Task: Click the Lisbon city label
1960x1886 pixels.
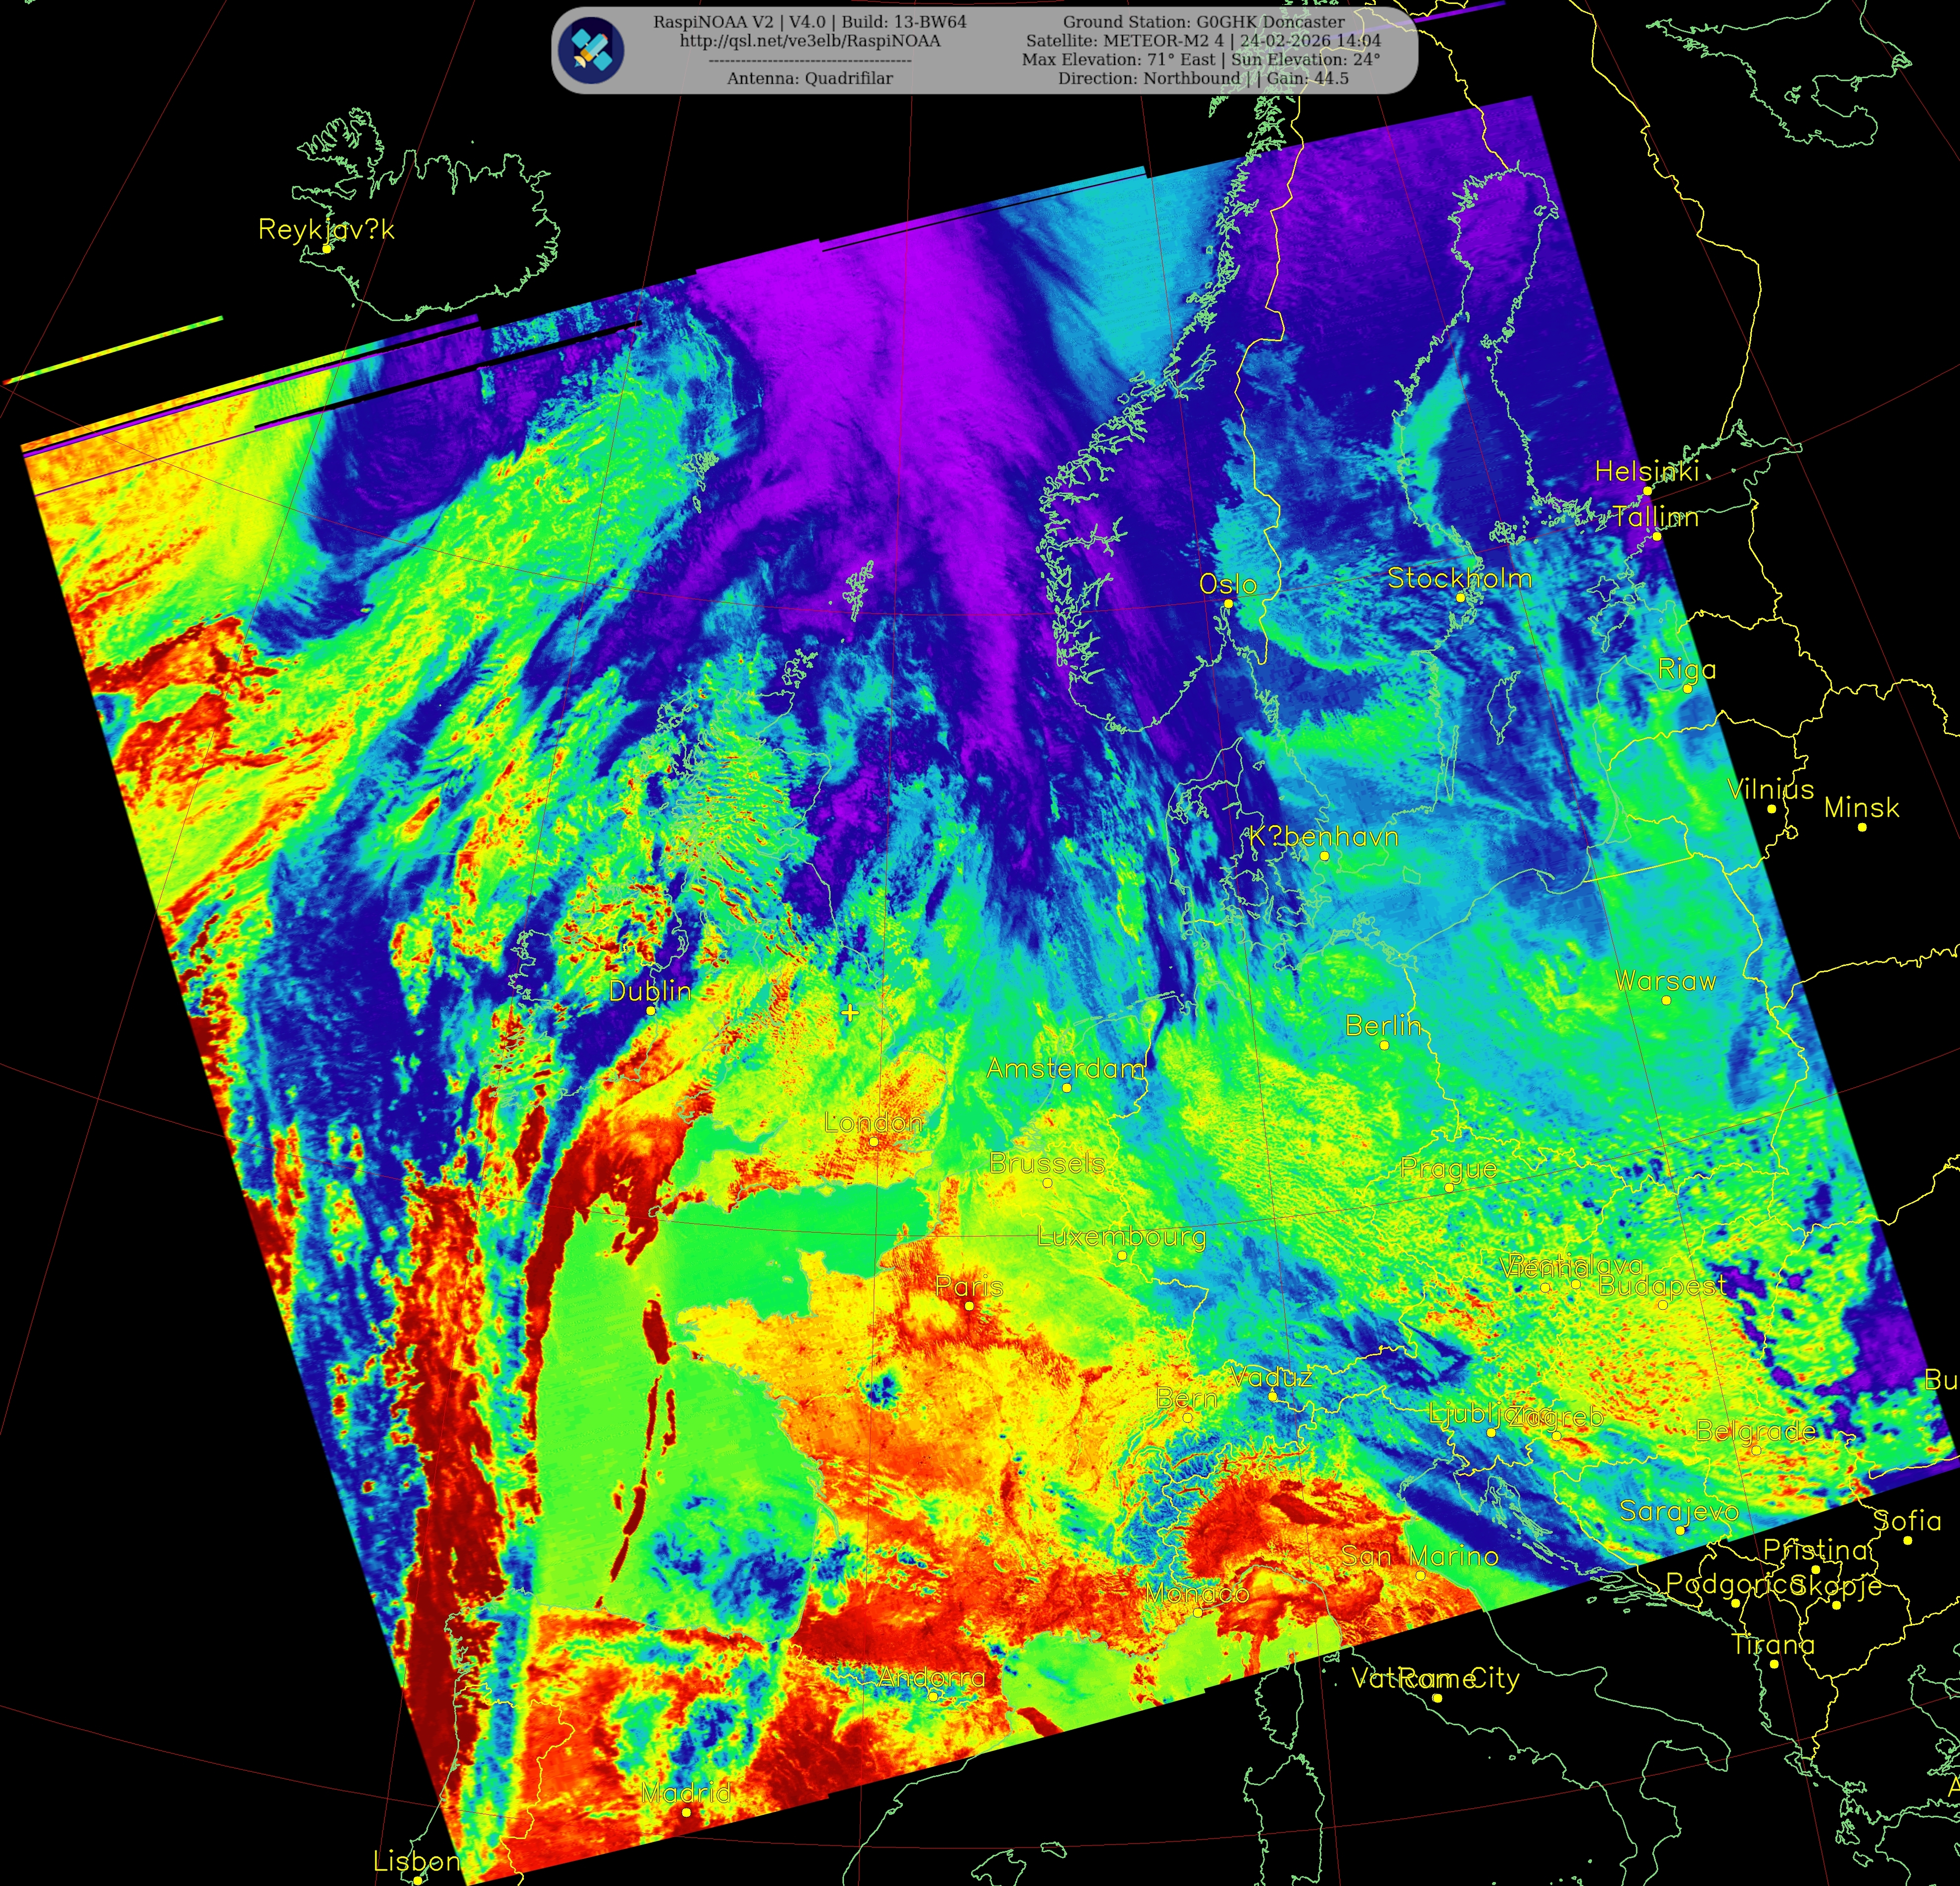Action: pyautogui.click(x=416, y=1861)
